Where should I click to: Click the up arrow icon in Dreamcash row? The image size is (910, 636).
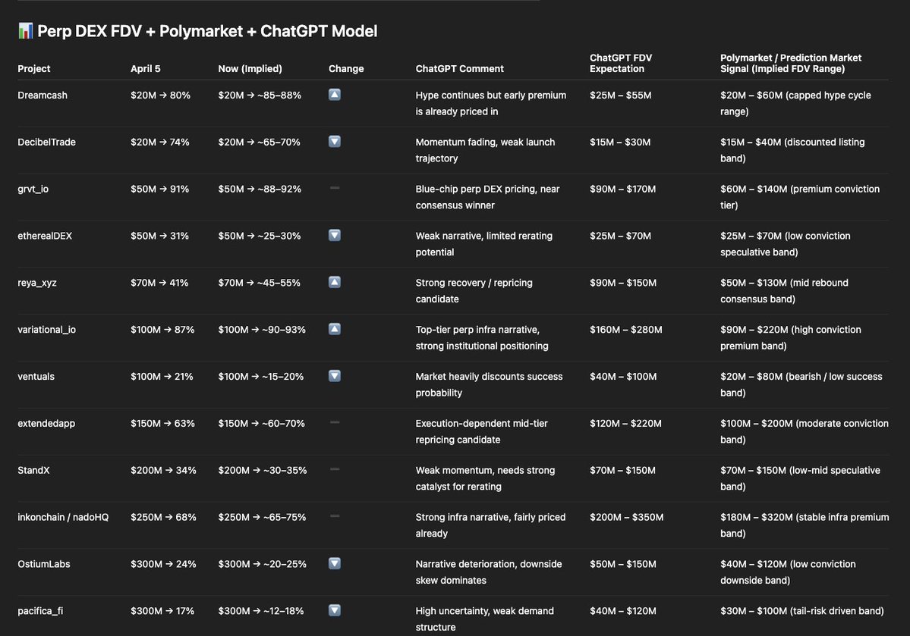[x=335, y=95]
